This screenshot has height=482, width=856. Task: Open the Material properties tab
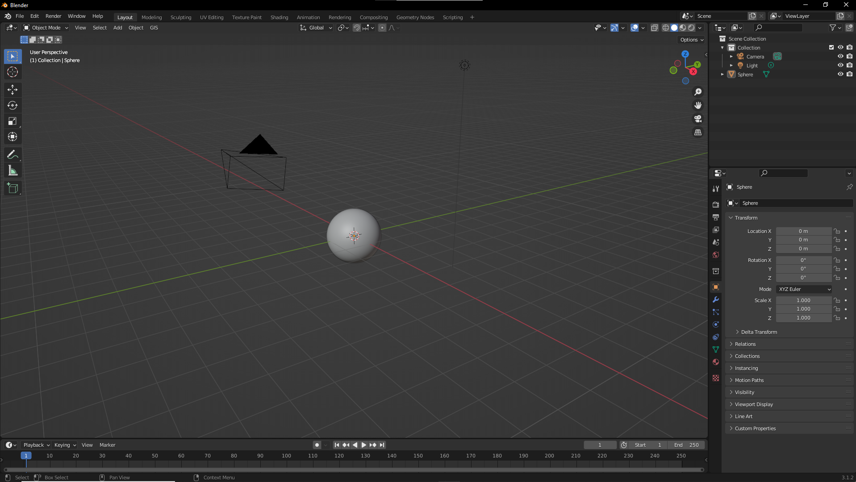pyautogui.click(x=716, y=362)
